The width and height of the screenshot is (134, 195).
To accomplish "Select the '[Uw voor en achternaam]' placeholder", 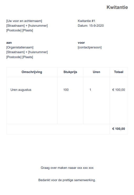I will coord(24,21).
